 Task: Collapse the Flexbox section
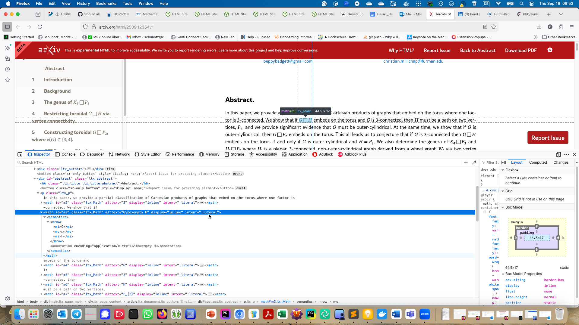pos(503,170)
